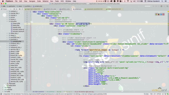169x95 pixels.
Task: Expand the service_list_v folder
Action: coord(7,49)
